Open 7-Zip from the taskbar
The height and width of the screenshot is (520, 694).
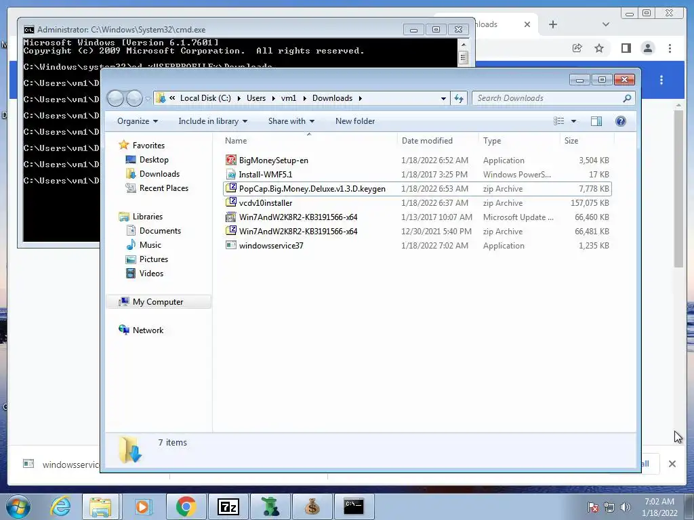click(x=228, y=506)
